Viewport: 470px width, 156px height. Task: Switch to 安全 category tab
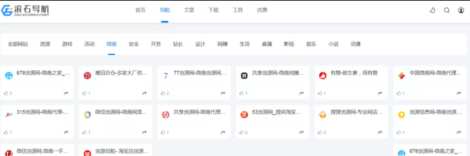pyautogui.click(x=134, y=44)
